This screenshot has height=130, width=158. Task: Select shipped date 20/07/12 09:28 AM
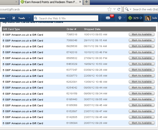[95, 123]
